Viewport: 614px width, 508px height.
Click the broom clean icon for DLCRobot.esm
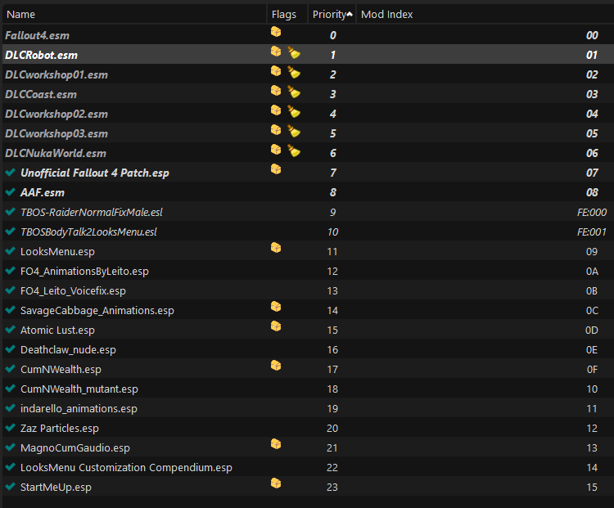pos(294,52)
